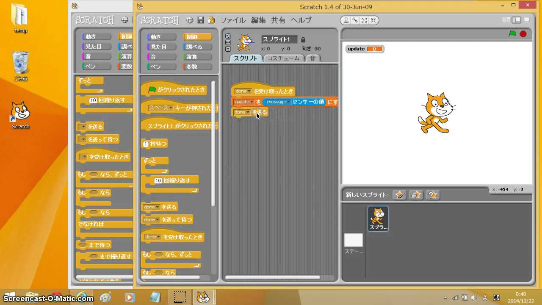Open done dropdown on palette を送る block
The width and height of the screenshot is (542, 305).
[151, 207]
